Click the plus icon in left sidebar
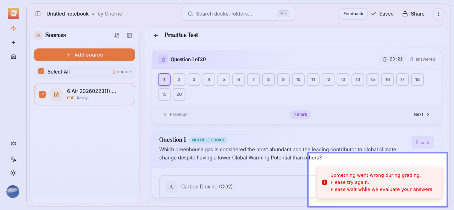Image resolution: width=454 pixels, height=210 pixels. (13, 42)
